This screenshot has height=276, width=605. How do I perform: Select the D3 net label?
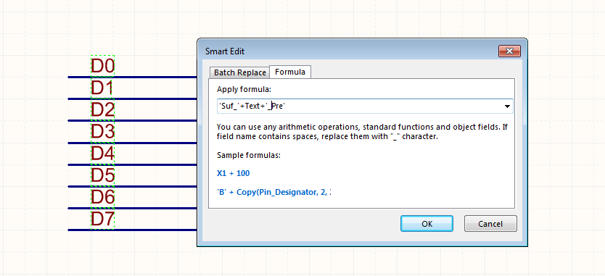click(102, 133)
